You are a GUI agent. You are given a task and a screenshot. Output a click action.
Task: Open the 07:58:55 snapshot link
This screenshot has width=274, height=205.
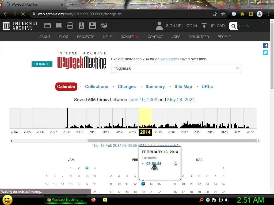point(154,164)
